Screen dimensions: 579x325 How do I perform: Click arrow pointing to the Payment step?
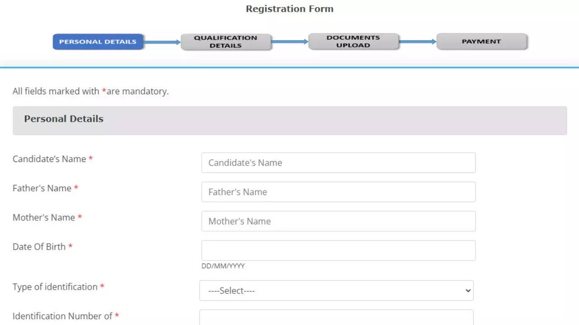tap(418, 42)
